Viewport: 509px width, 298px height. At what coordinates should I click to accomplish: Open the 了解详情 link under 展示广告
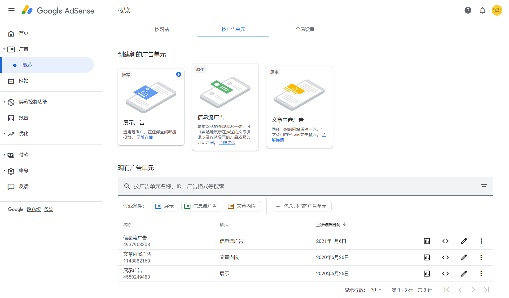145,137
